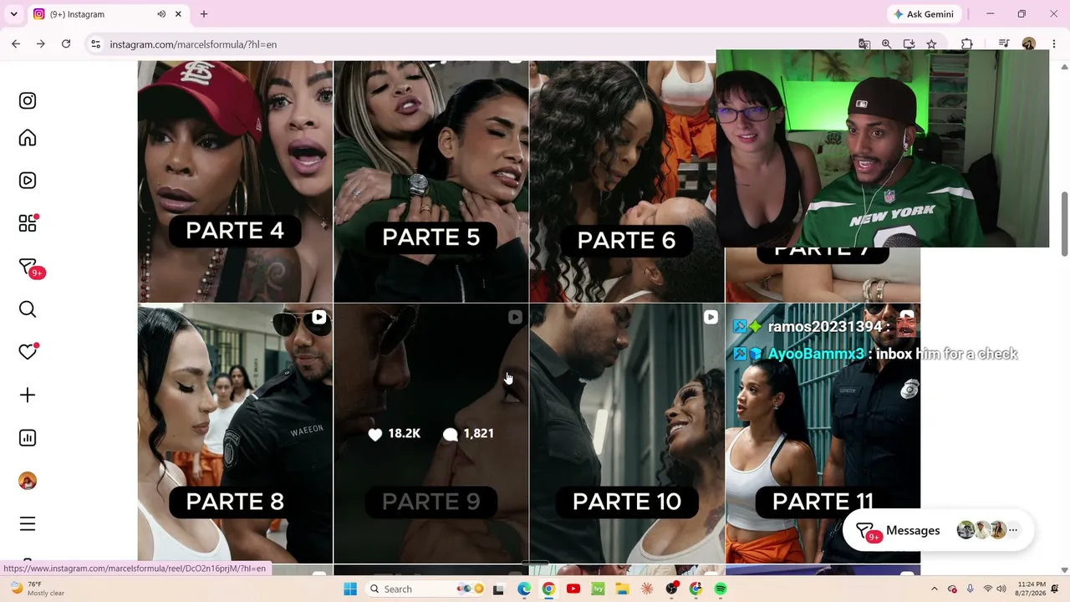
Task: Open the PARTE 4 reel thumbnail
Action: [235, 181]
